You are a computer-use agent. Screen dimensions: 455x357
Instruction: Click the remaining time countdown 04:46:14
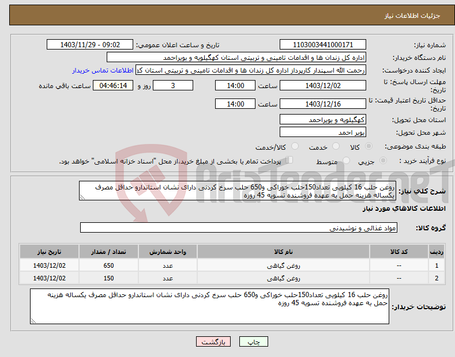(x=113, y=85)
